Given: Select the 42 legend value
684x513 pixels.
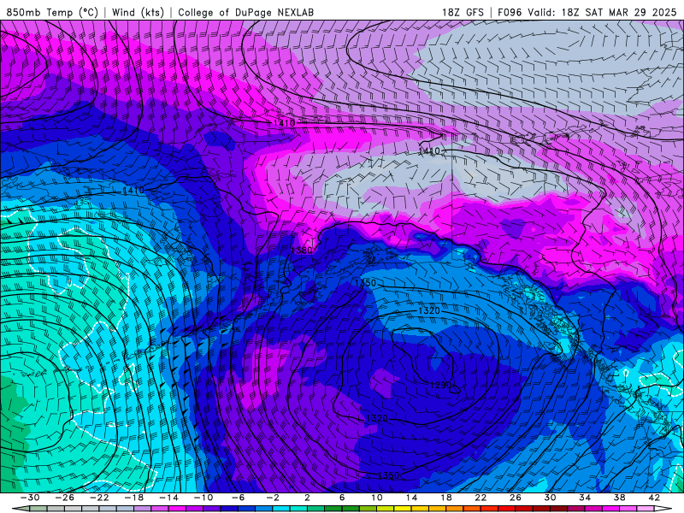Looking at the screenshot, I should coord(653,498).
